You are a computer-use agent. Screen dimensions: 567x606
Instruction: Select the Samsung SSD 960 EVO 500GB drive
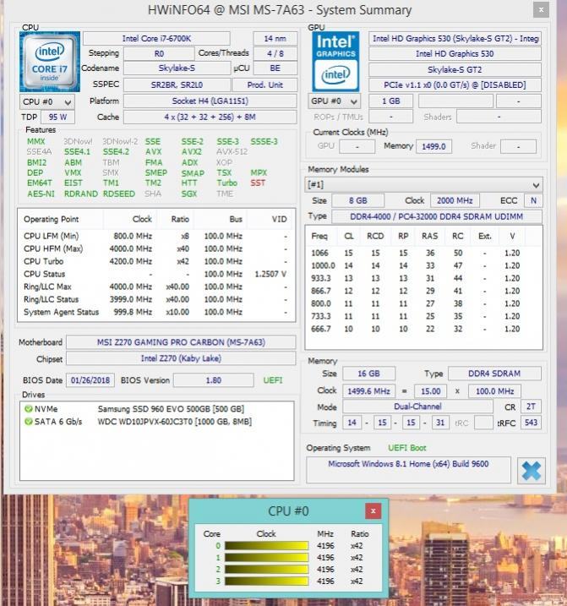(x=156, y=409)
